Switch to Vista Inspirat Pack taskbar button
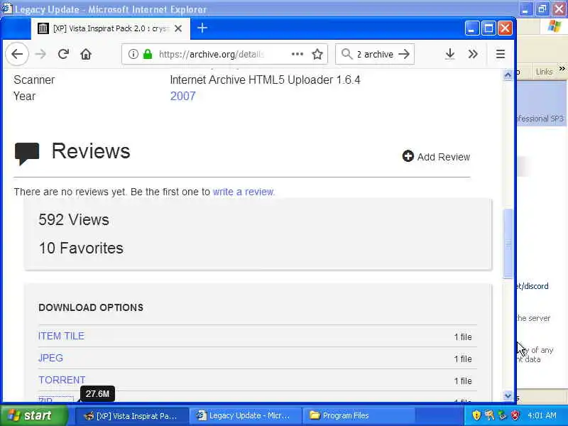 [132, 415]
